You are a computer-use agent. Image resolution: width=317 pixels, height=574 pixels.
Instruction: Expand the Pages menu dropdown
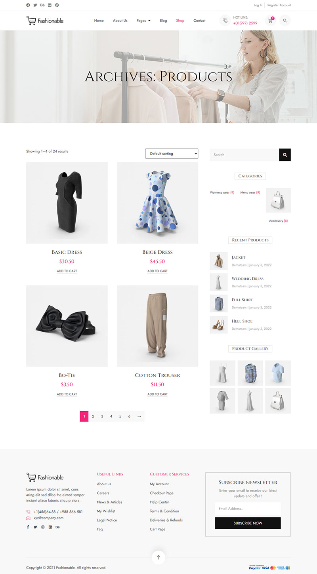coord(143,21)
